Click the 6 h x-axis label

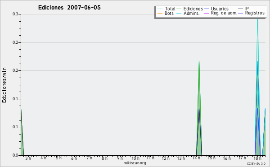coord(74,158)
